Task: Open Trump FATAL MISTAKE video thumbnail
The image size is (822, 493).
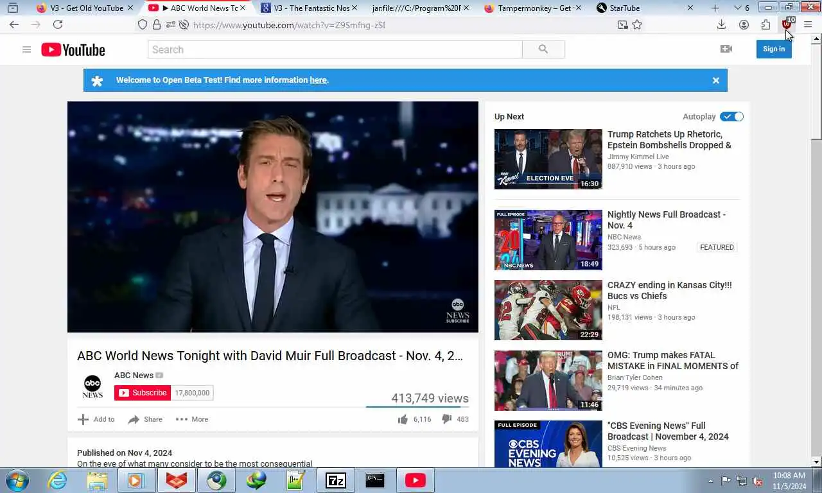Action: pyautogui.click(x=548, y=381)
